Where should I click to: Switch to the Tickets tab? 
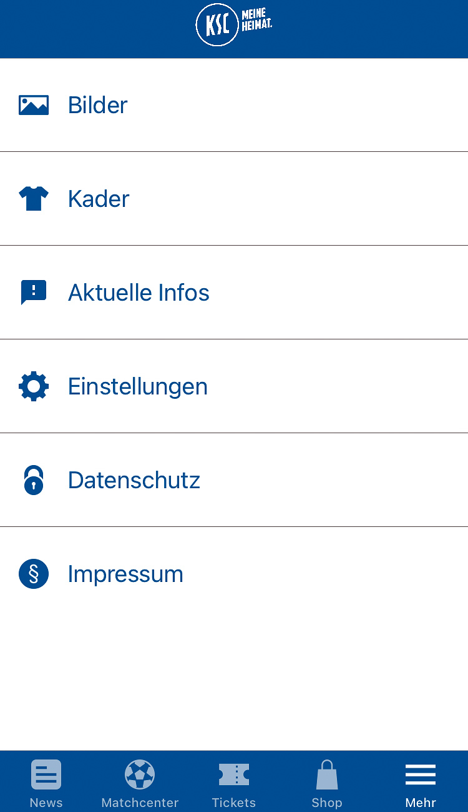pos(234,782)
